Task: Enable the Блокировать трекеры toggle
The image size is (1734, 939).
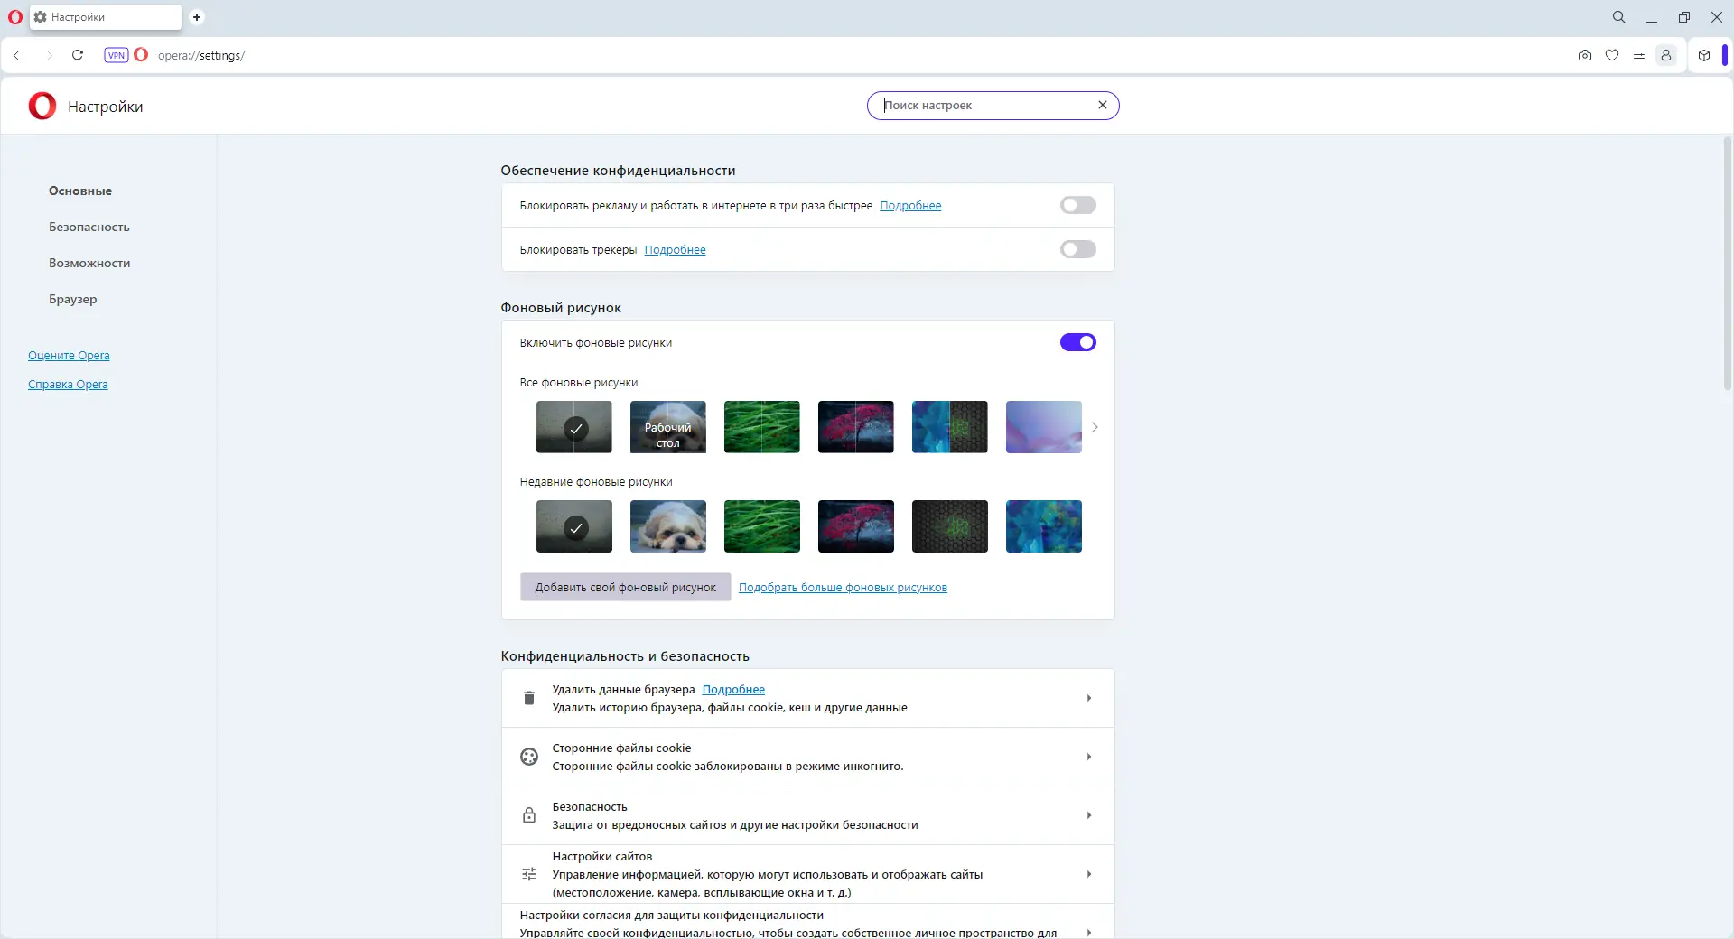Action: [x=1078, y=249]
